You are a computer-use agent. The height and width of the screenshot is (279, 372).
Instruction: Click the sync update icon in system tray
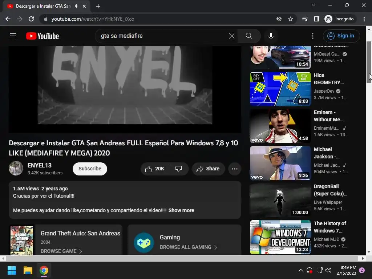310,270
